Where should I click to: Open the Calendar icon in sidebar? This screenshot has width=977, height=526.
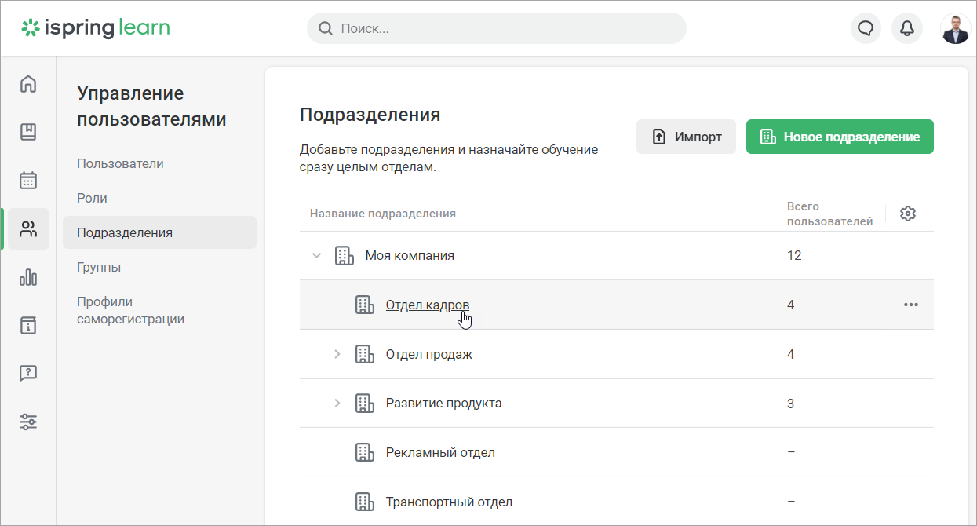click(x=28, y=180)
